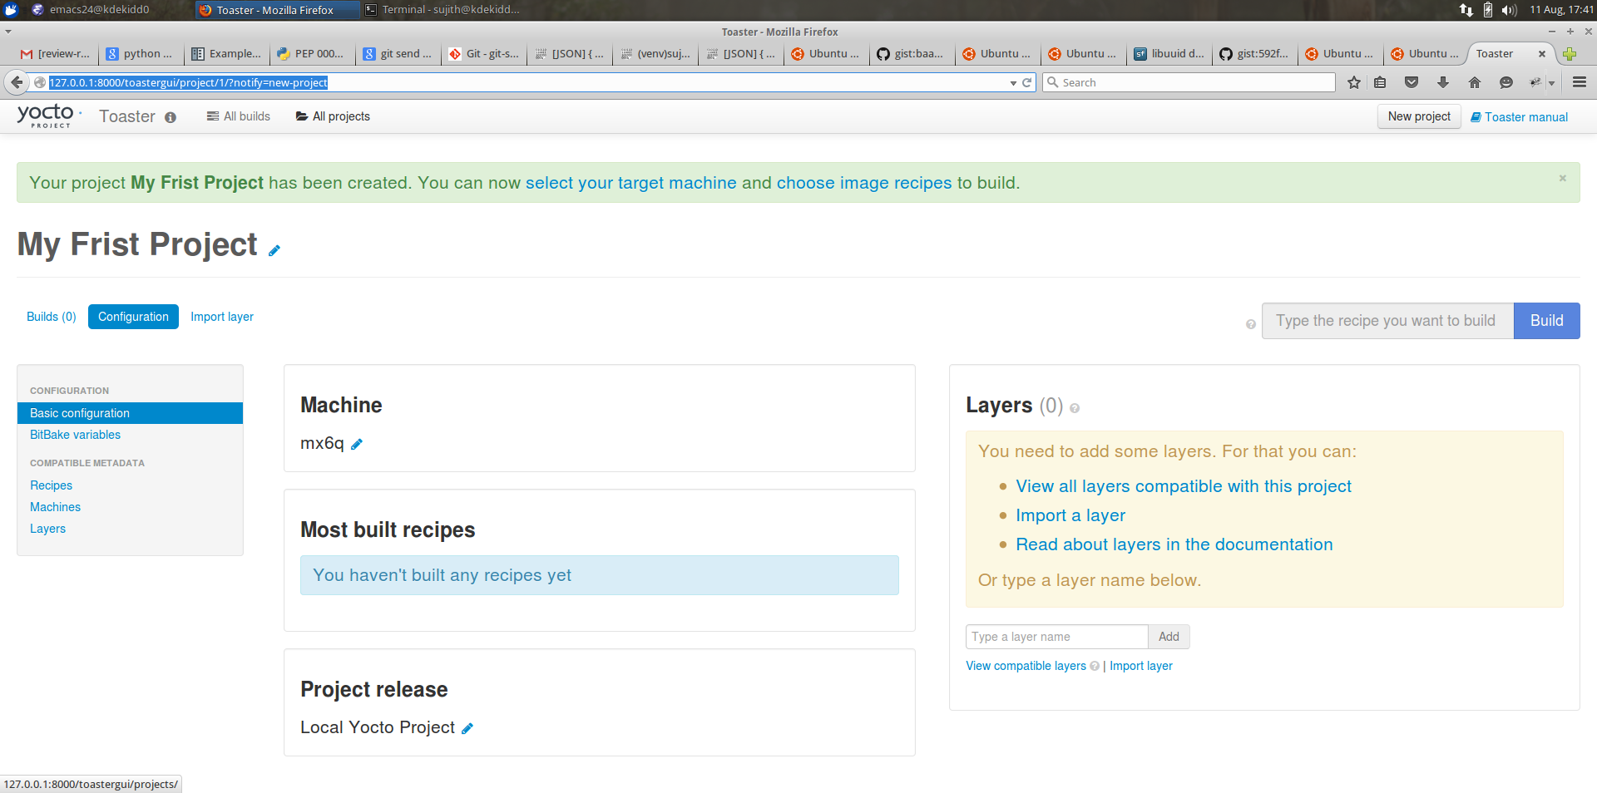Screen dimensions: 1597x793
Task: Open Import layer link below layer field
Action: 1141,666
